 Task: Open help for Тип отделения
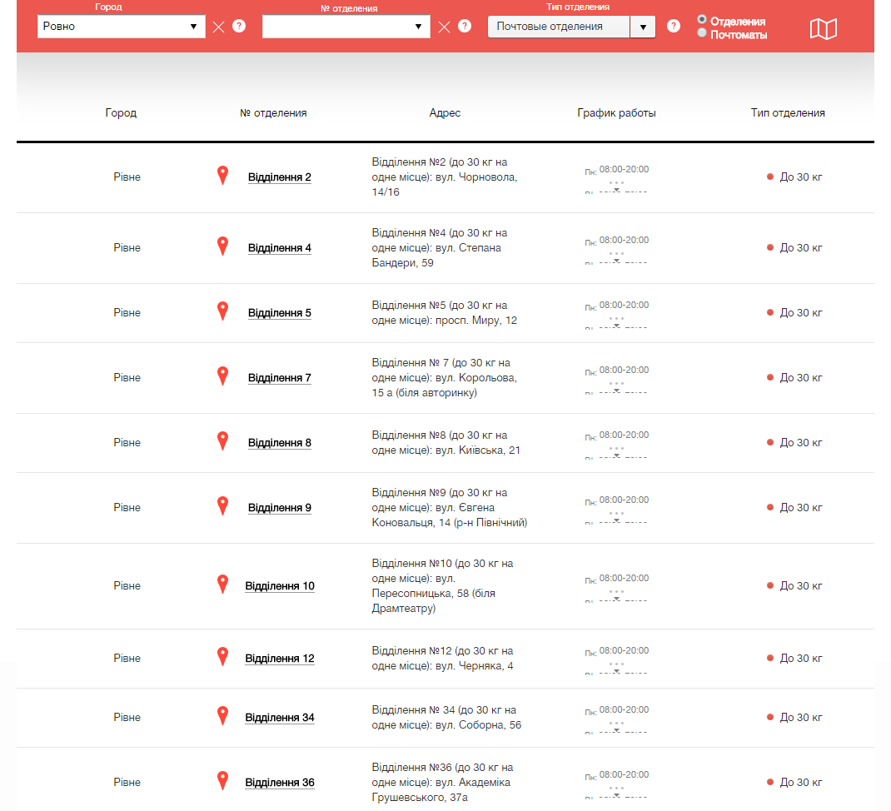(x=674, y=27)
